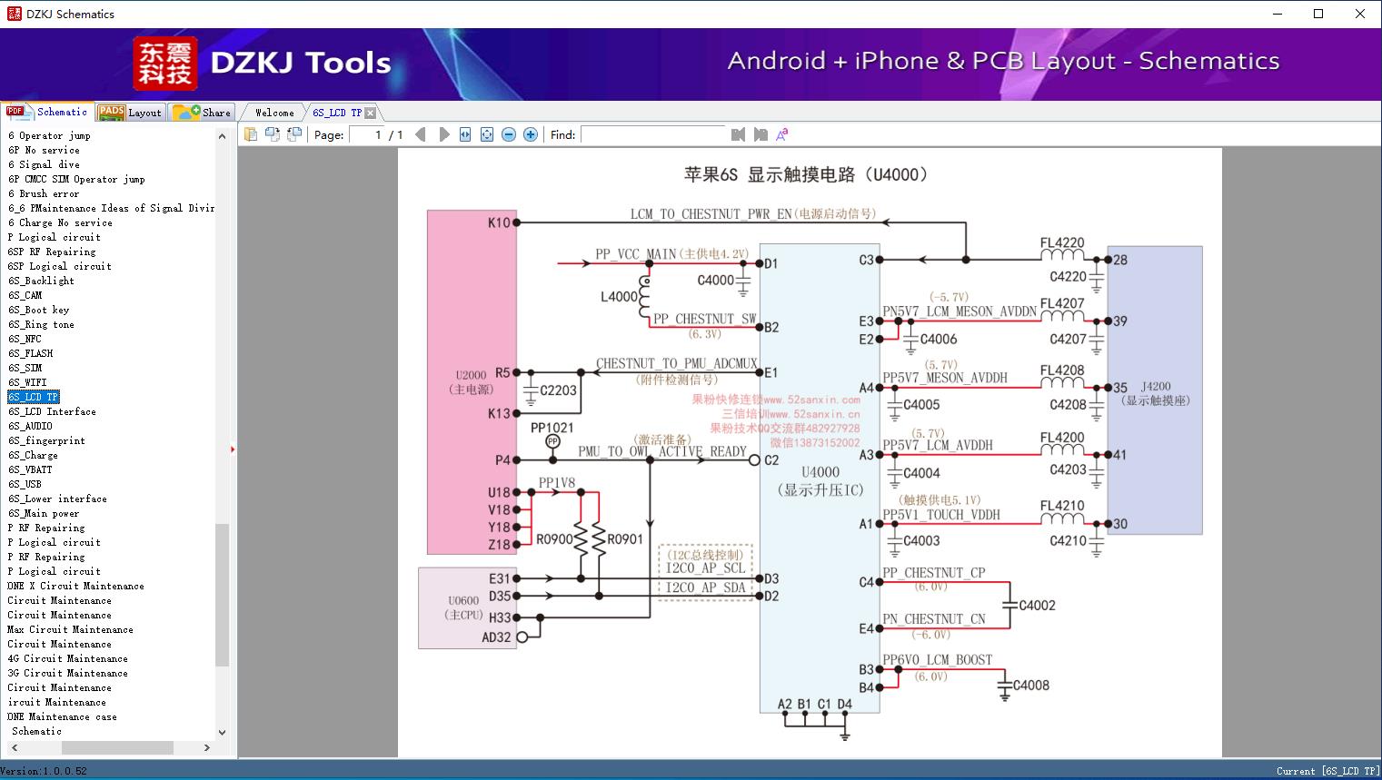This screenshot has height=780, width=1382.
Task: Go to the previous page
Action: tap(421, 134)
